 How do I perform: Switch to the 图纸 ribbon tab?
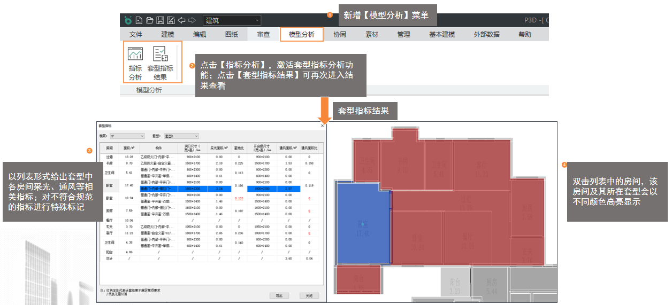tap(232, 34)
